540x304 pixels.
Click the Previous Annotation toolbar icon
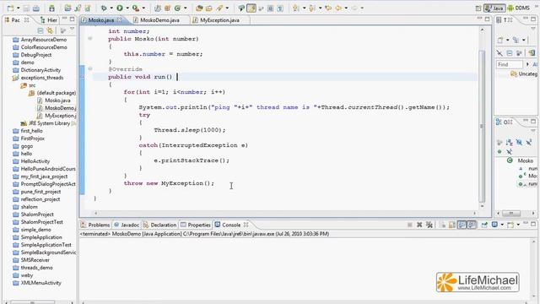[x=312, y=8]
